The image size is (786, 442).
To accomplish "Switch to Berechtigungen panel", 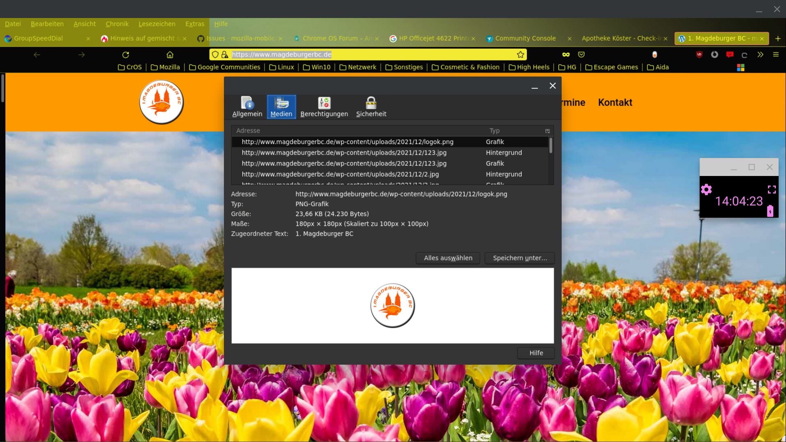I will (x=324, y=107).
